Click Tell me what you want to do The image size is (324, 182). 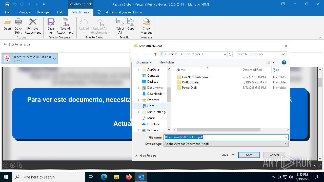[x=123, y=12]
